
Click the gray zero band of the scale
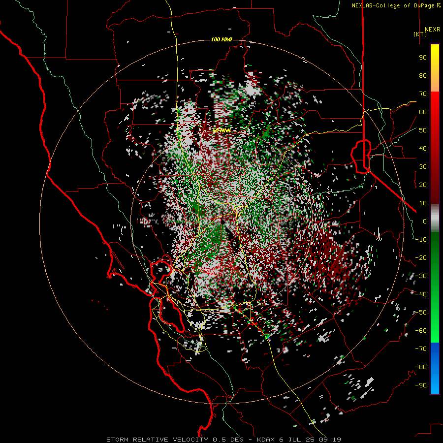tap(435, 218)
